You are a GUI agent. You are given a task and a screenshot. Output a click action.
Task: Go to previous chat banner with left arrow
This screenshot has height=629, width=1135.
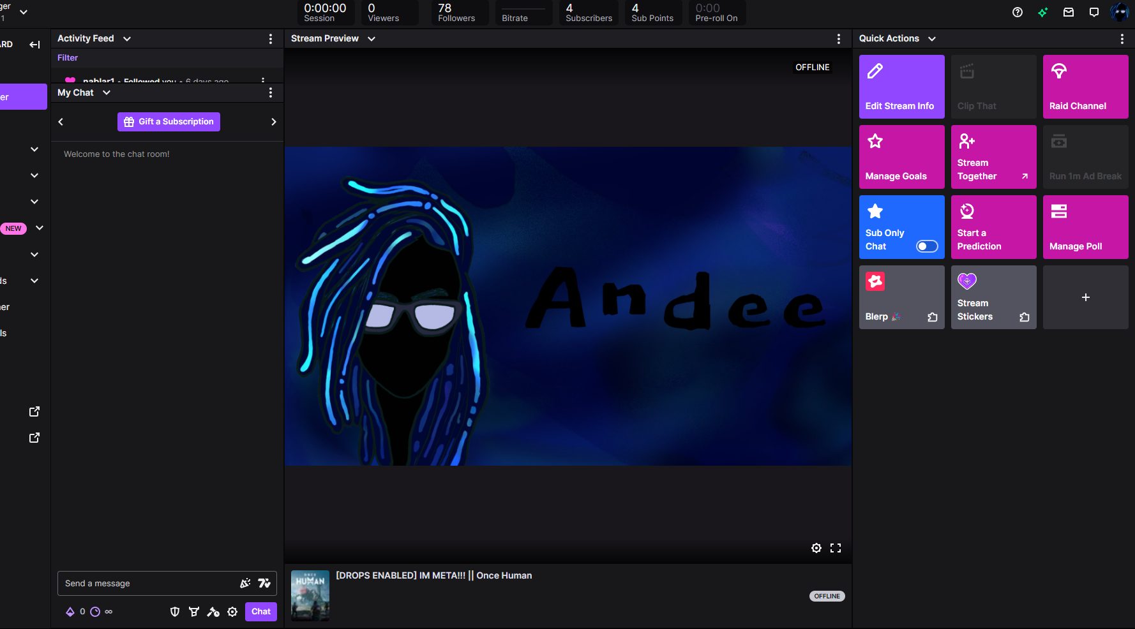point(61,122)
